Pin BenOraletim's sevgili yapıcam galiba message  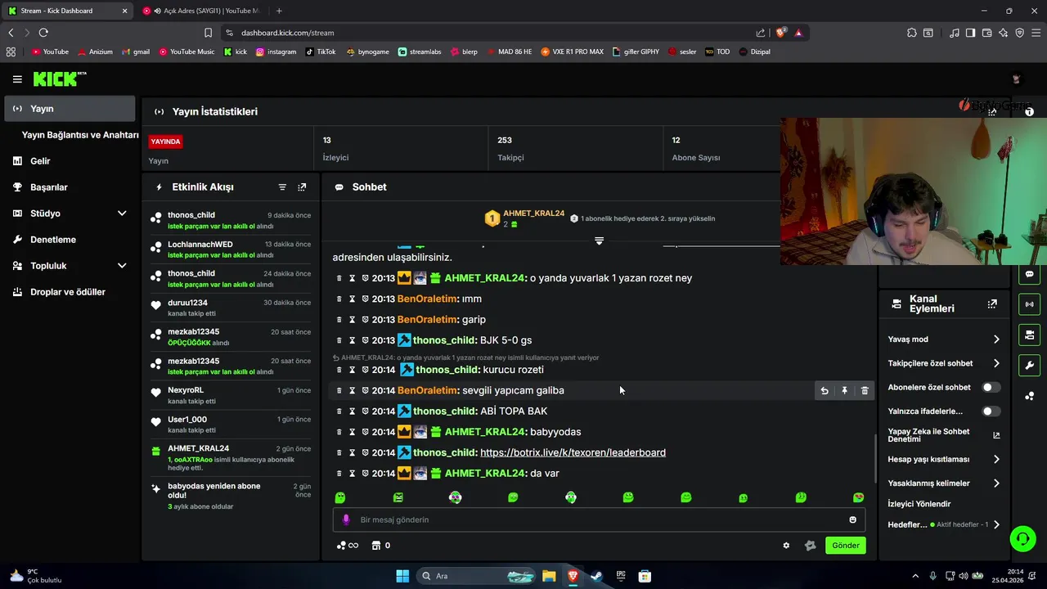coord(845,391)
